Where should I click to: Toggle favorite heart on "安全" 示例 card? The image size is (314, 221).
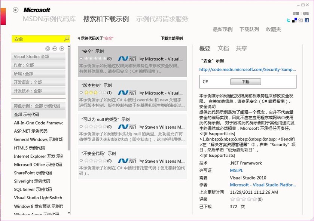(81, 59)
